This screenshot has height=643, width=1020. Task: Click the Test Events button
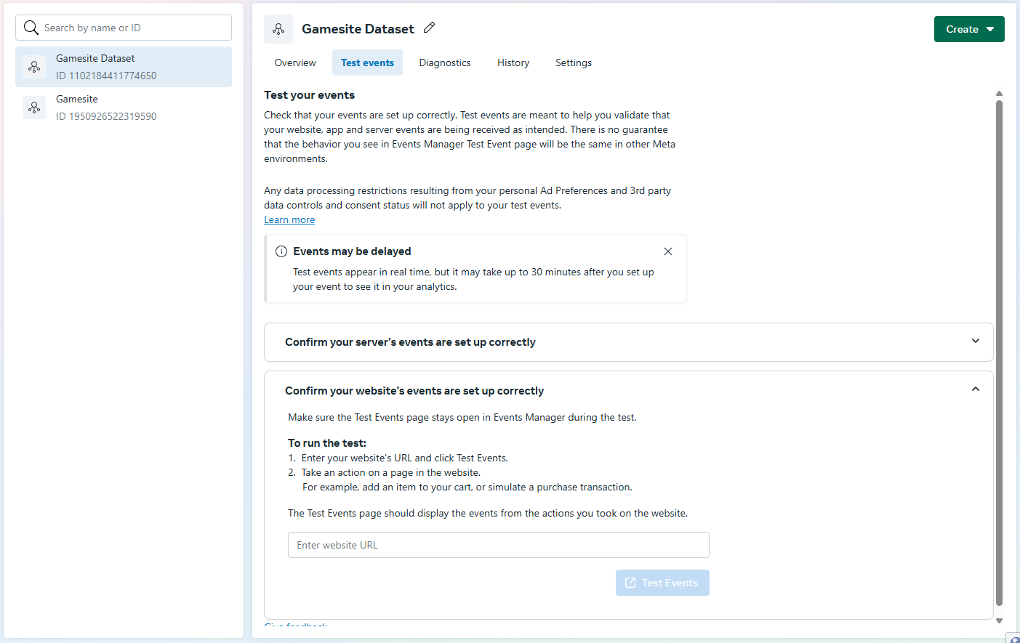pos(662,583)
